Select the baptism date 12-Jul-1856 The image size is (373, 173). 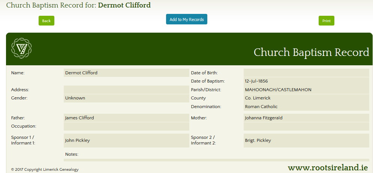point(306,81)
